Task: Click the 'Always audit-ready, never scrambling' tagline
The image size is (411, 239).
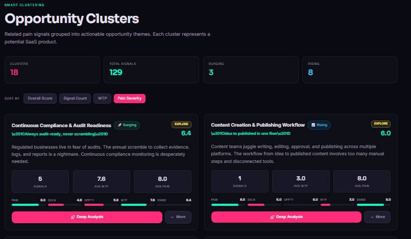Action: pos(60,134)
